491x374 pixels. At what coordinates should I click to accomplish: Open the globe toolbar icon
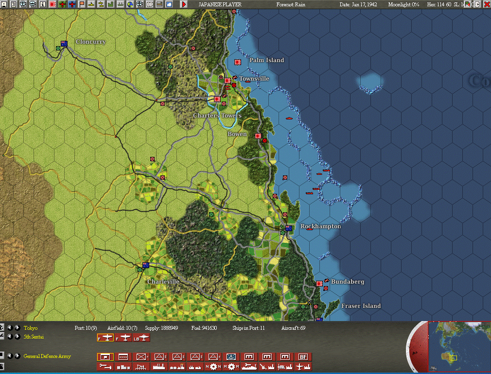[130, 4]
